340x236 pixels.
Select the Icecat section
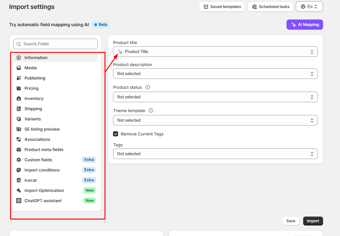coord(55,180)
